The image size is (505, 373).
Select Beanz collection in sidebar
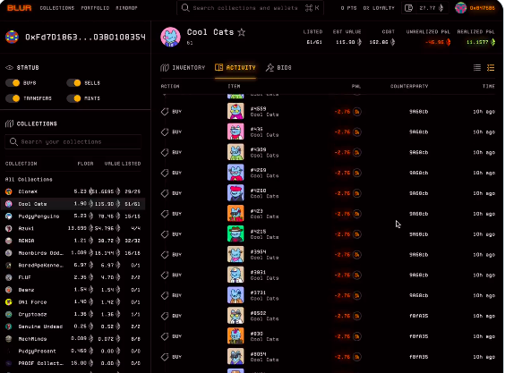(73, 290)
